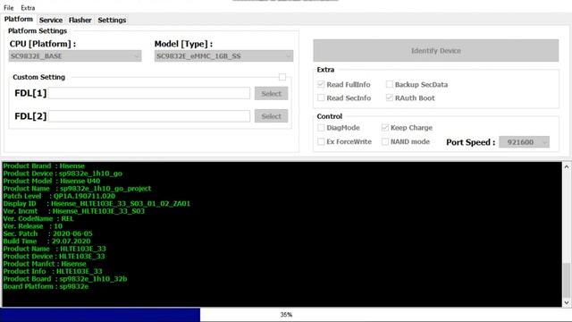572x322 pixels.
Task: Click Select button for FDL[1]
Action: pos(271,93)
